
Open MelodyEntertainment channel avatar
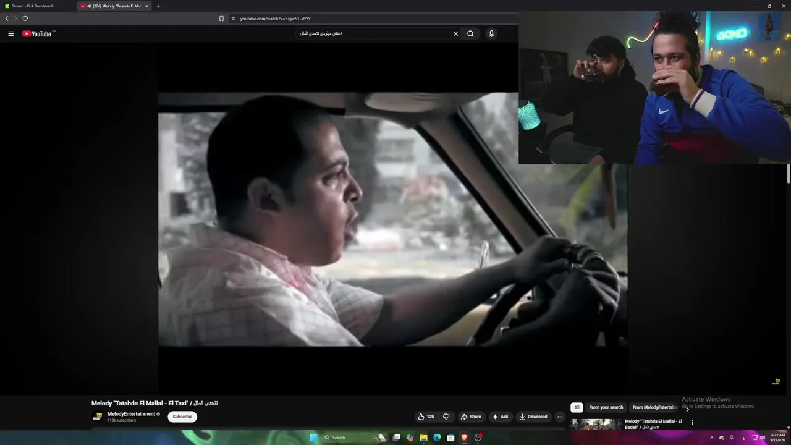(97, 417)
